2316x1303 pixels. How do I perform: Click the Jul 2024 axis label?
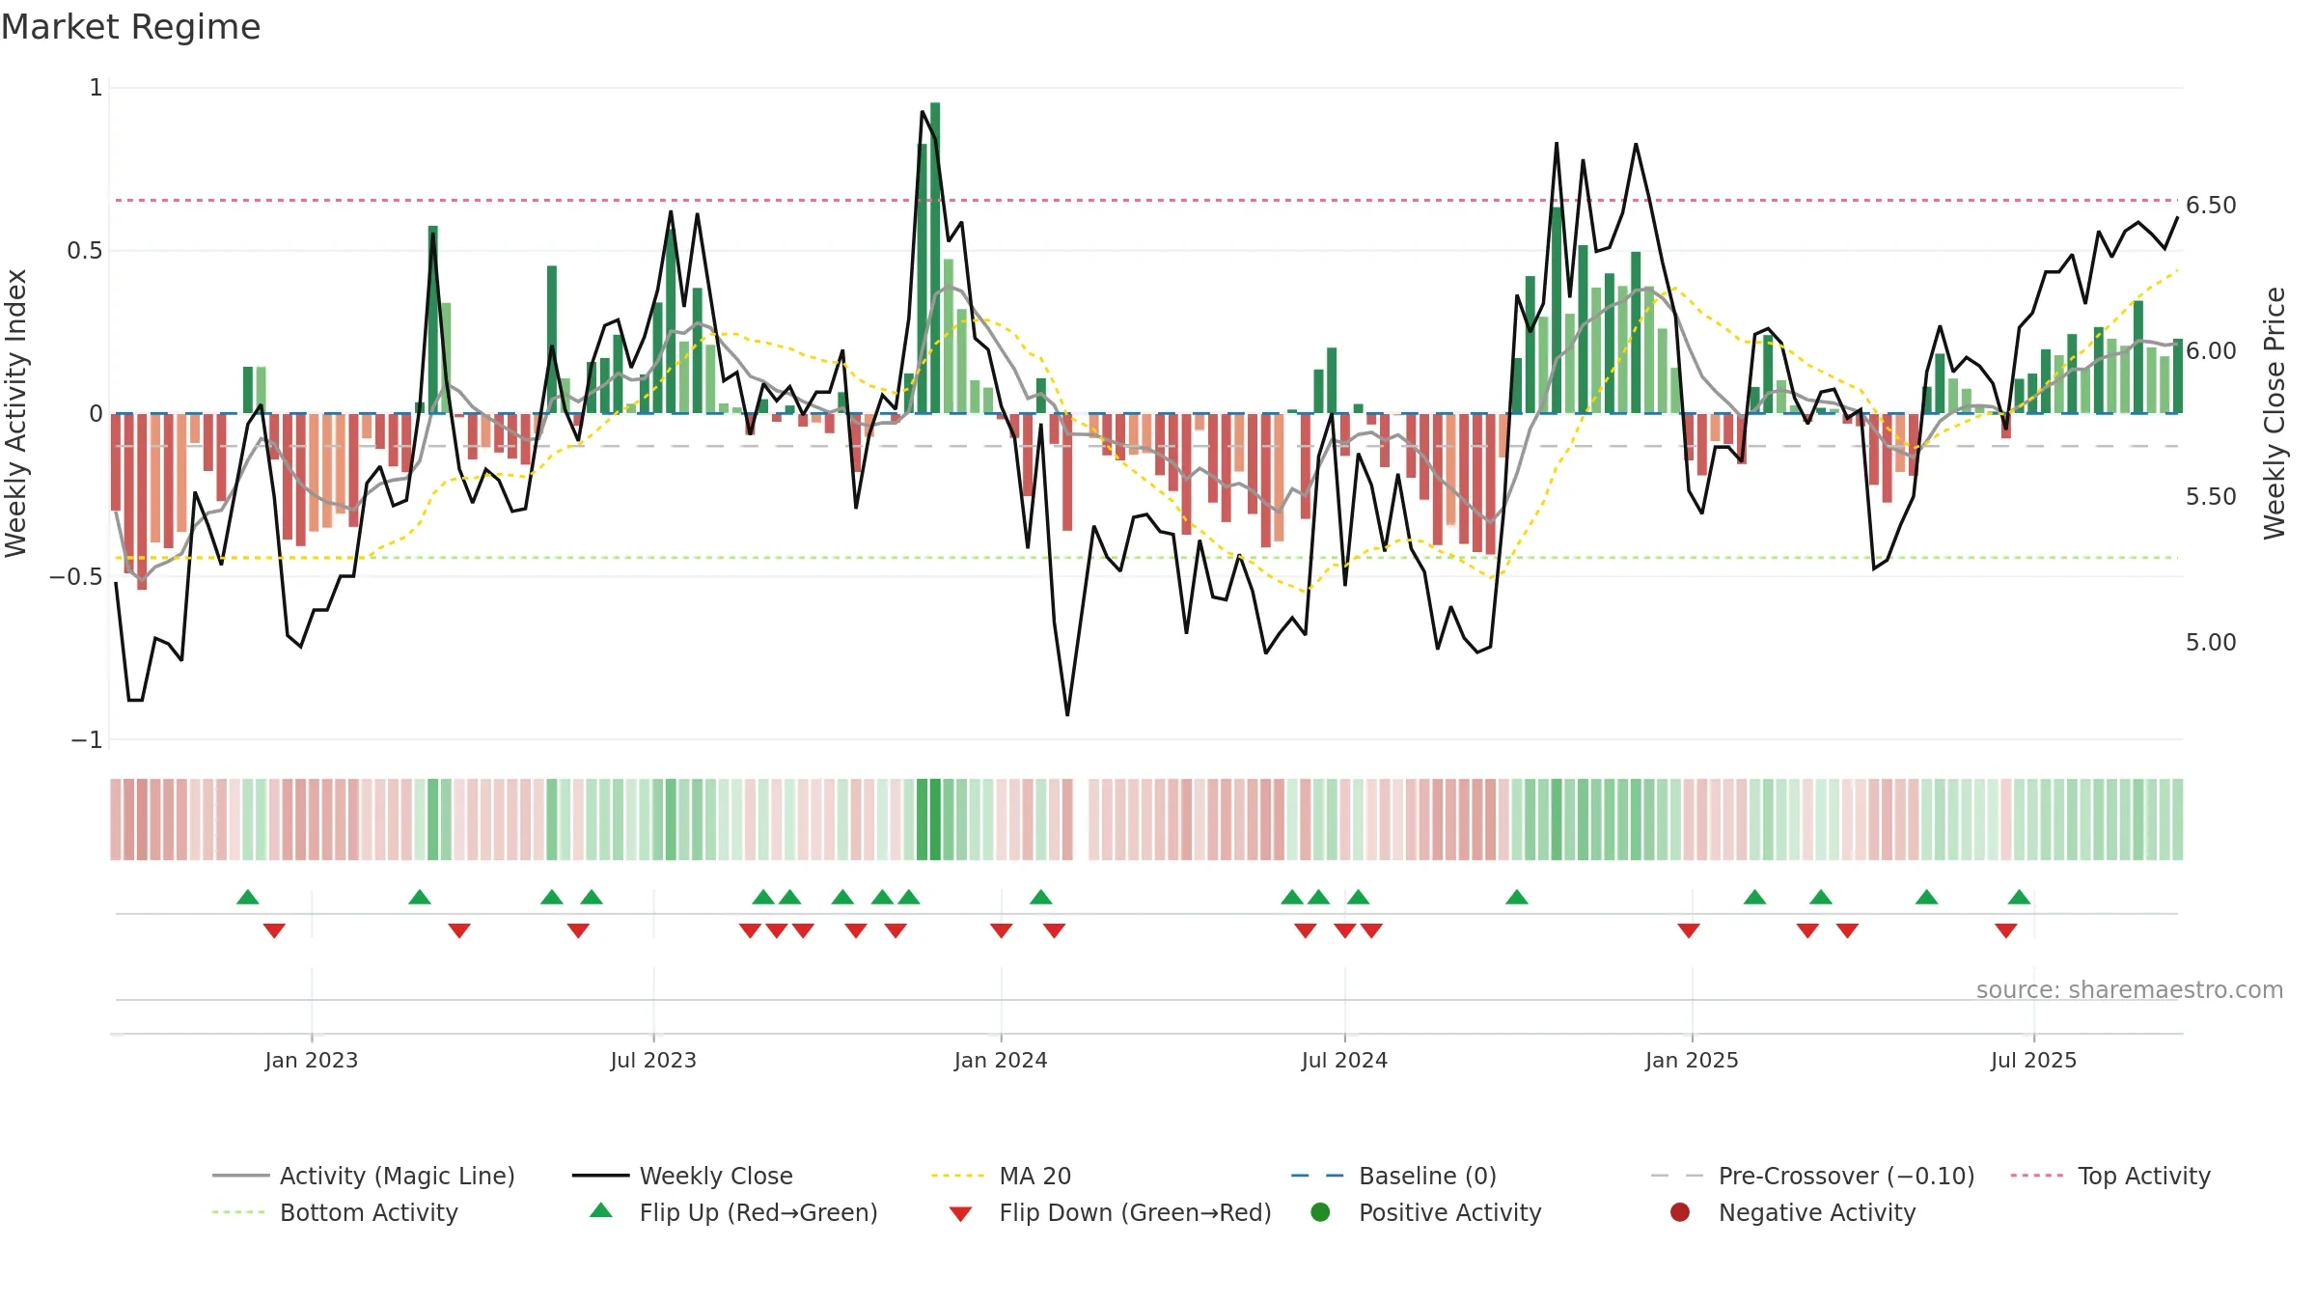coord(1344,1060)
